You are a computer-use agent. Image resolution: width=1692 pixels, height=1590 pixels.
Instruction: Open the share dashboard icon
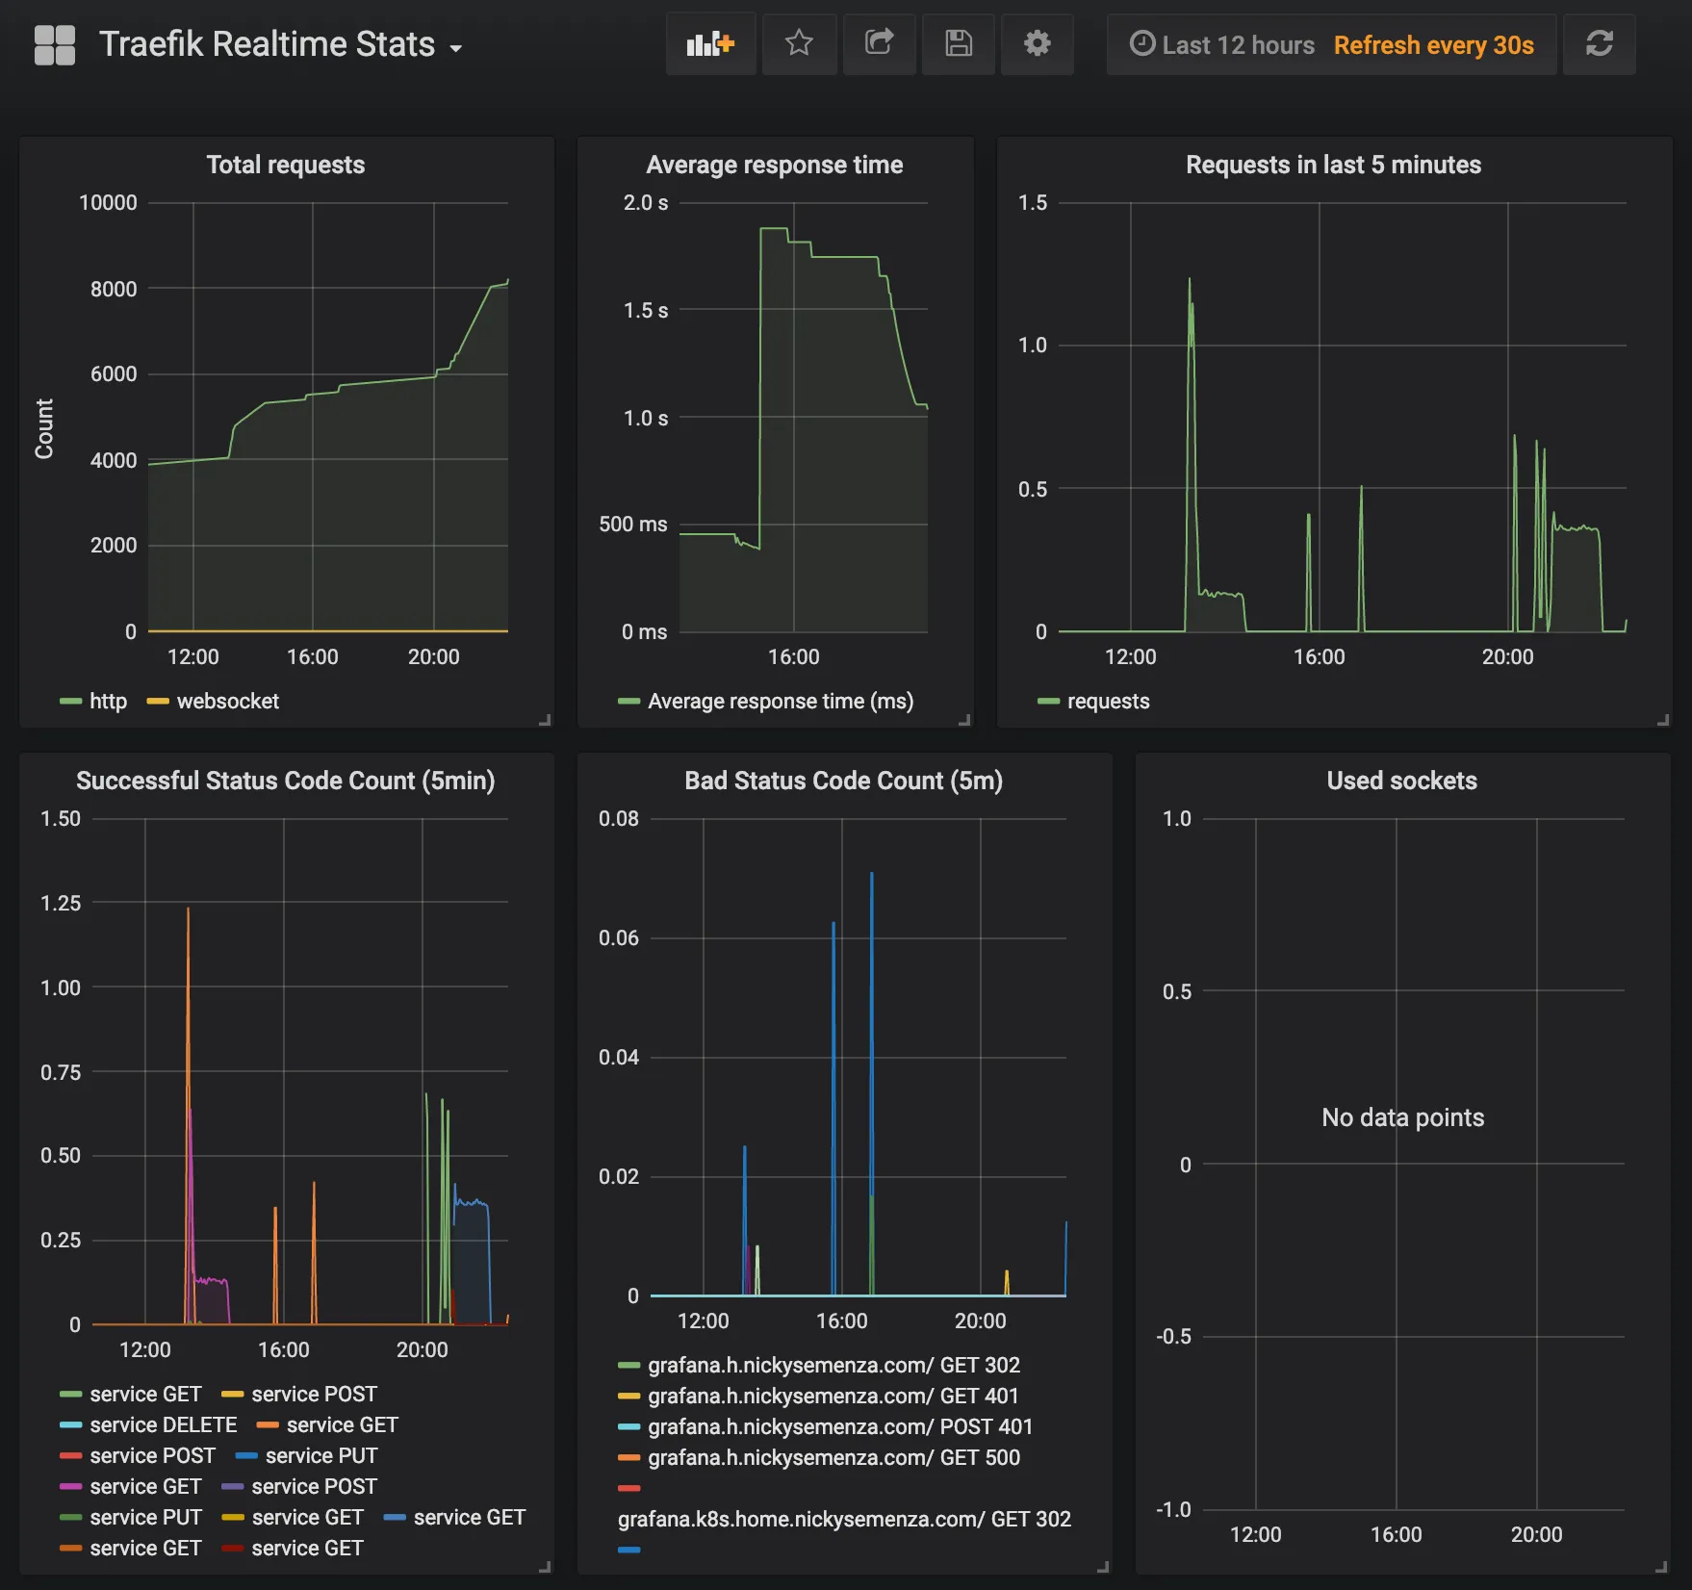879,44
